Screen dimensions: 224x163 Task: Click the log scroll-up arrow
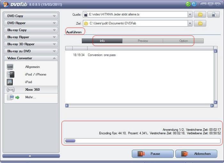pyautogui.click(x=216, y=51)
